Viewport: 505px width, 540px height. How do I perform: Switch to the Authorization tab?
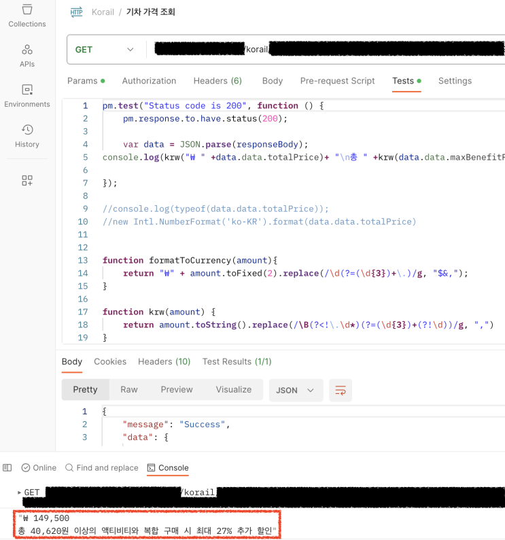(149, 81)
